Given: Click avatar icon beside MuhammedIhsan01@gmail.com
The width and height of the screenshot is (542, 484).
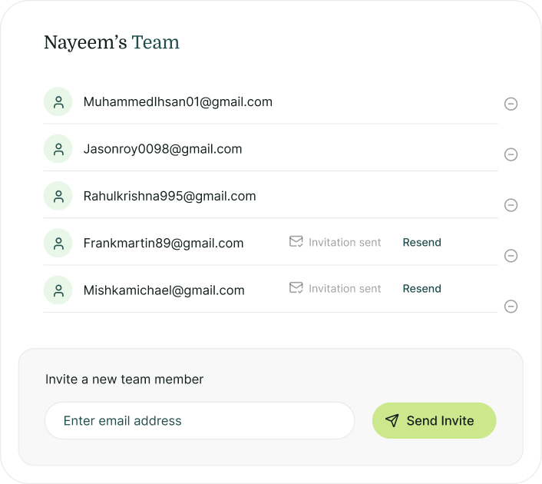Looking at the screenshot, I should coord(58,102).
